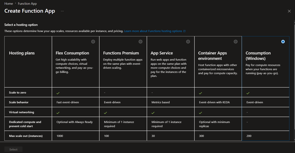Click App Service 'Minimum of 1 instance required' cell
Screen dimensions: 295x153
coord(171,124)
